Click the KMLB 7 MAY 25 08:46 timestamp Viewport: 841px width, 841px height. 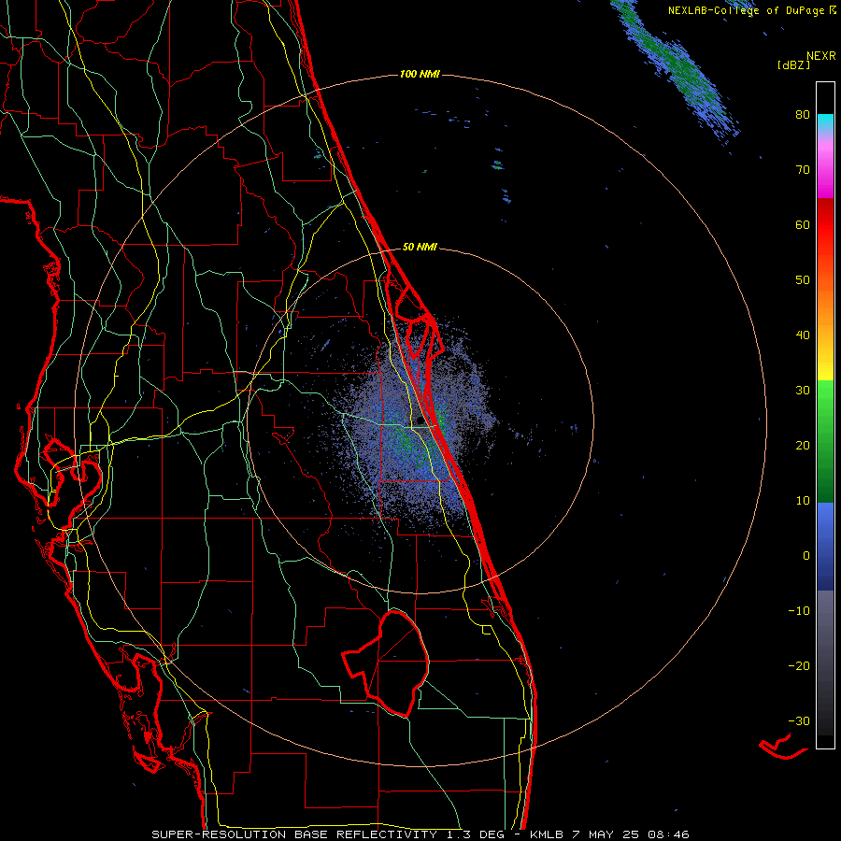tap(609, 834)
